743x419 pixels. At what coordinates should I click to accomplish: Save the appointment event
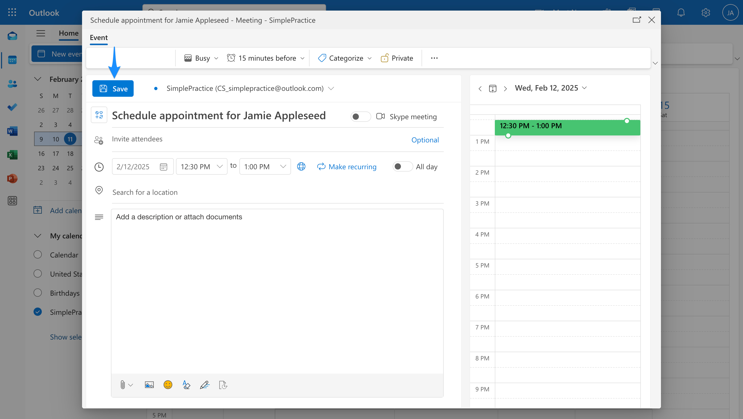point(113,88)
